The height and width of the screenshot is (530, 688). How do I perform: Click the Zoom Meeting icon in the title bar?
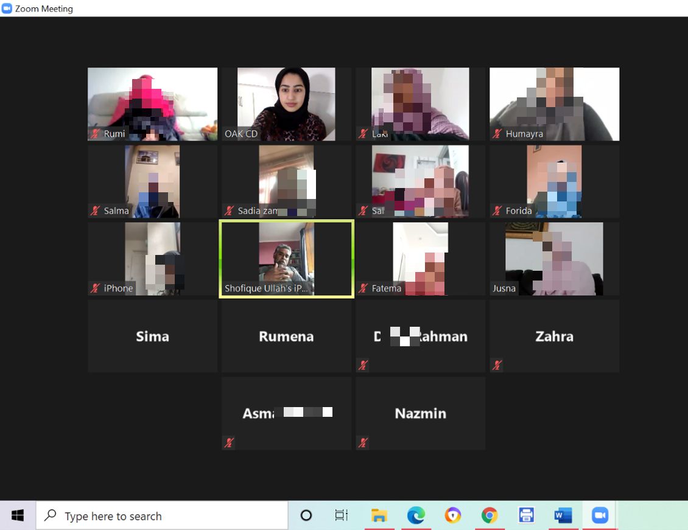[x=7, y=9]
